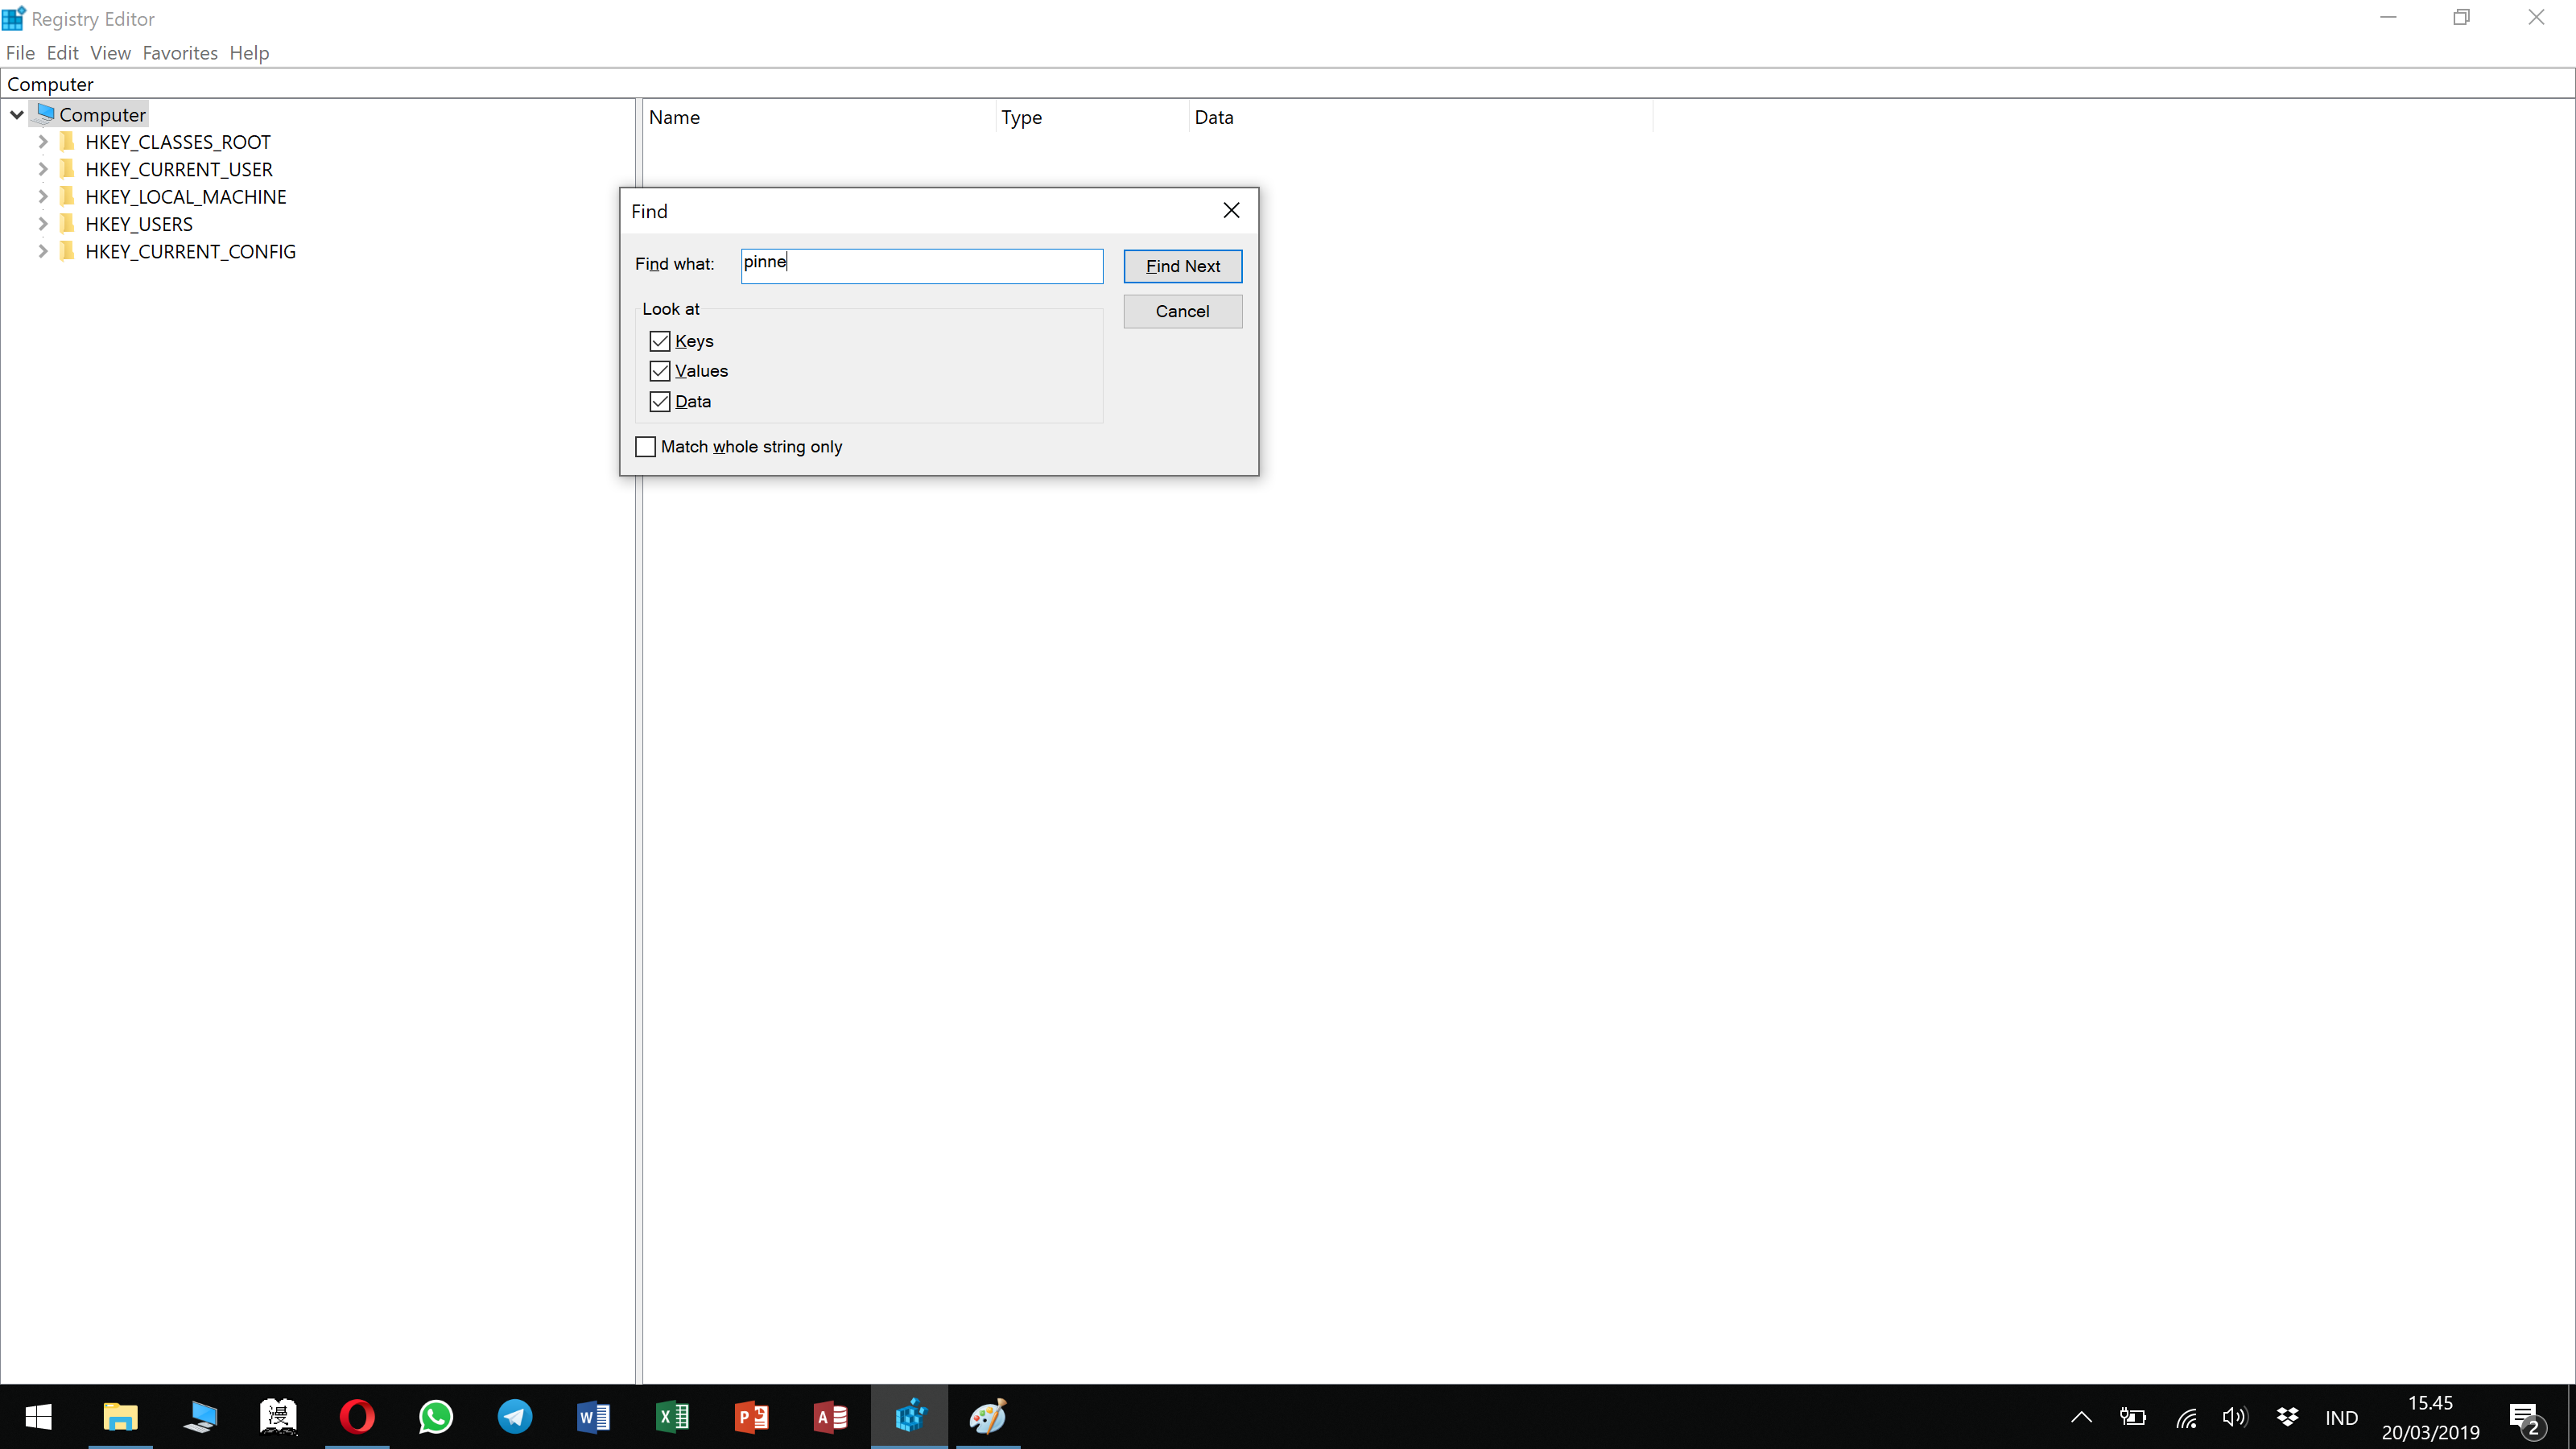The height and width of the screenshot is (1449, 2576).
Task: Open Excel from the taskbar
Action: pos(672,1416)
